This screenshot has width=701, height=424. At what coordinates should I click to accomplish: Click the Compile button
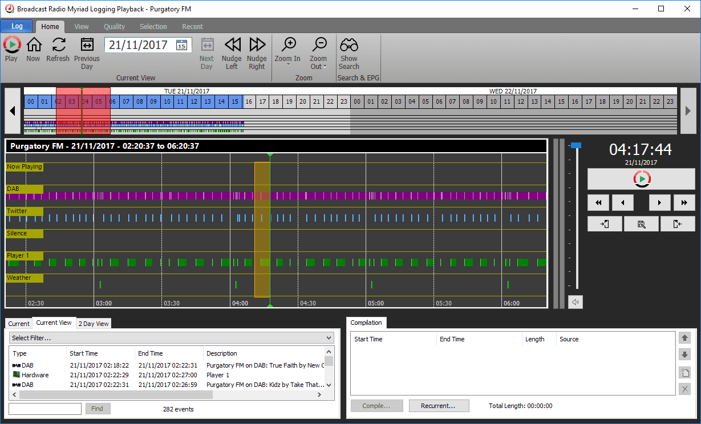point(377,406)
